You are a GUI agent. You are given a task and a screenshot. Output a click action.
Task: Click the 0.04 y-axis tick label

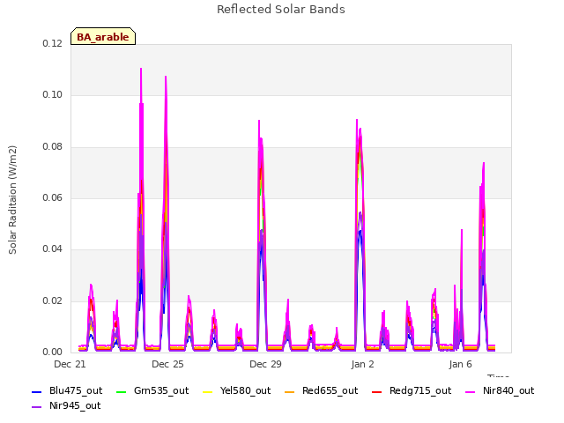pos(53,249)
